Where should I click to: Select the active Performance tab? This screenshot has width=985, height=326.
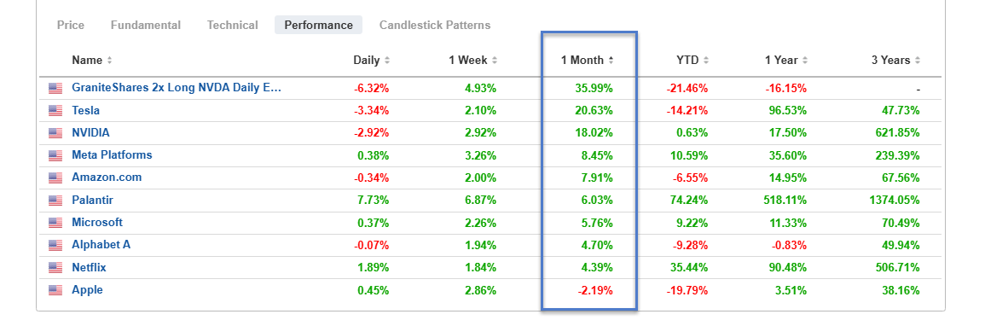(318, 25)
